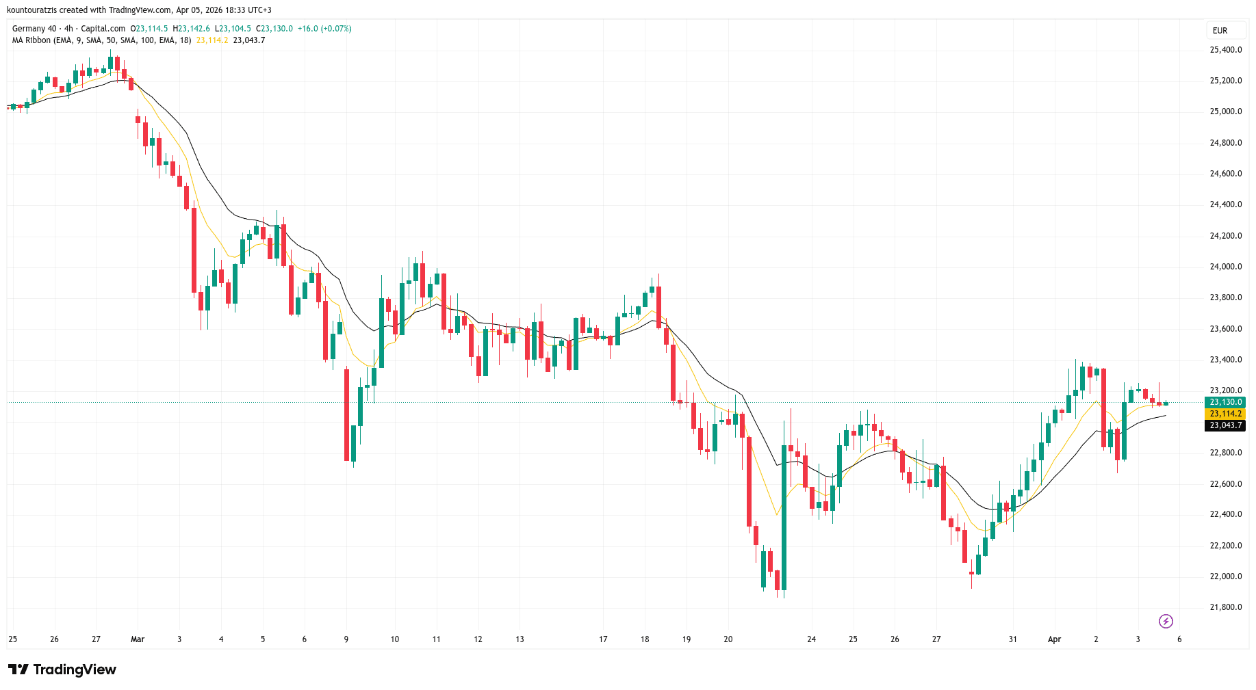Click the black 23,043.7 MA price label
1256x690 pixels.
click(1225, 425)
